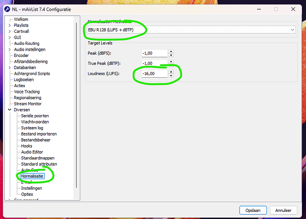
Task: Select Databanken in the tree
Action: pyautogui.click(x=25, y=68)
